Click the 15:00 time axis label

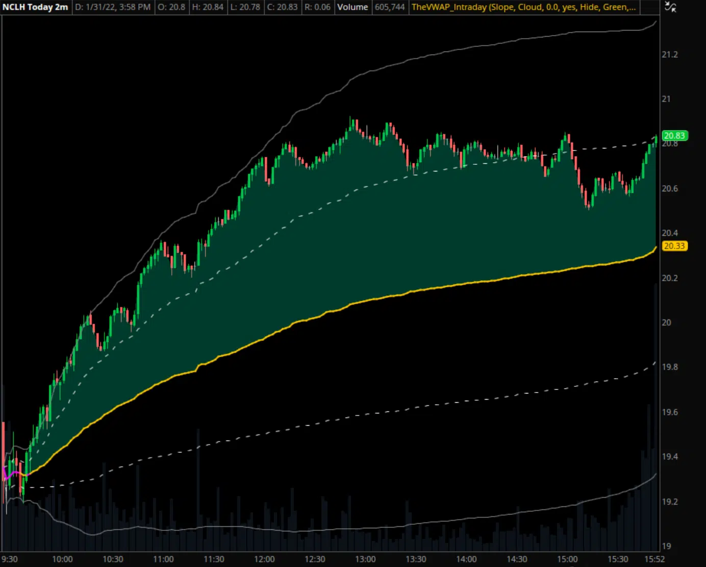567,559
